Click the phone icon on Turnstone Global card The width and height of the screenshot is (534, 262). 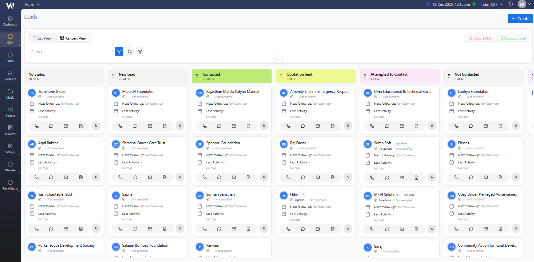[x=37, y=126]
